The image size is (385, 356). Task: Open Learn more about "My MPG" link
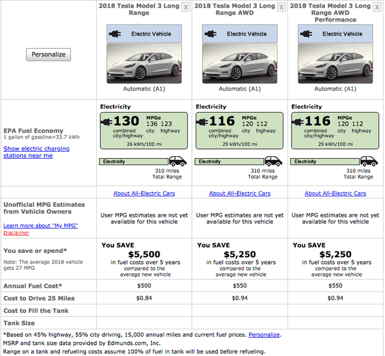[40, 226]
